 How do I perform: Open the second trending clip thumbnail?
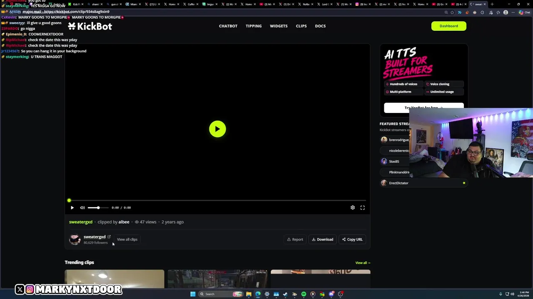[x=217, y=279]
